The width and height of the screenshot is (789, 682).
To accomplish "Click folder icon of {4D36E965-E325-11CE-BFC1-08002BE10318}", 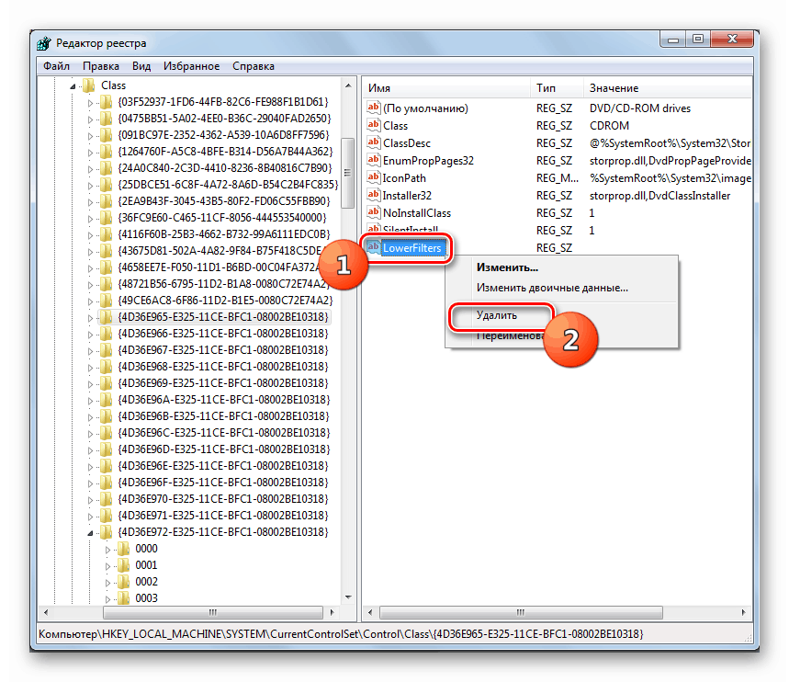I will click(106, 317).
